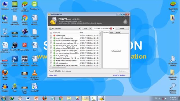Click the Recover... button
The width and height of the screenshot is (180, 101).
click(122, 71)
